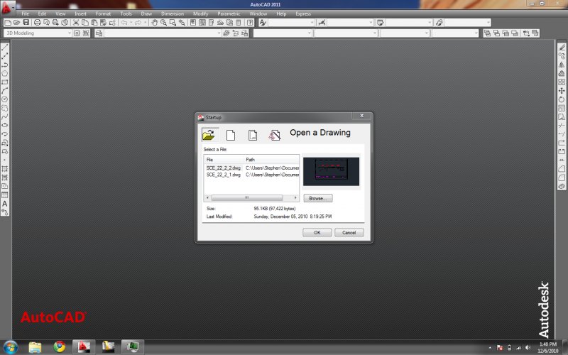
Task: Open Windows Explorer from the taskbar
Action: click(x=35, y=347)
